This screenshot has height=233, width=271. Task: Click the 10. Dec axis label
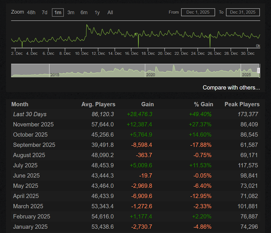82,54
